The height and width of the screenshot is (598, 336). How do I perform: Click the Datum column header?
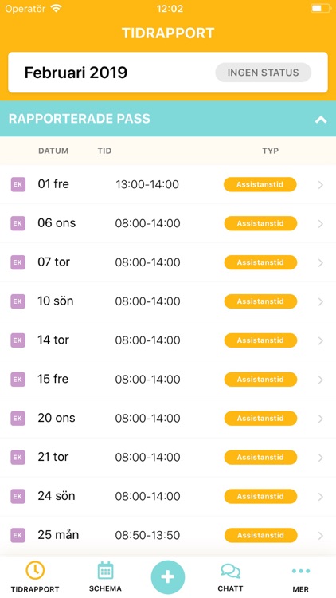pos(53,151)
